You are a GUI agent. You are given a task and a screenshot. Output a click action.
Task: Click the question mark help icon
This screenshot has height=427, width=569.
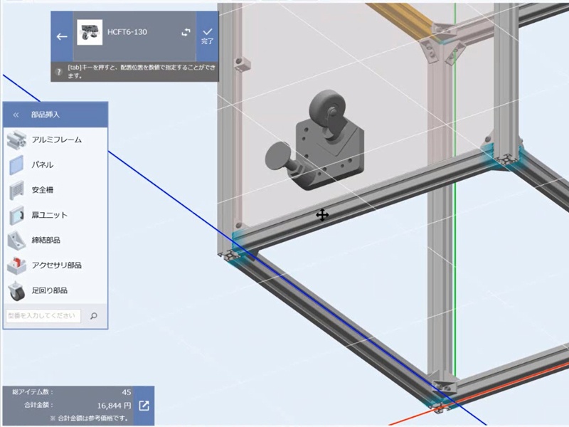[58, 72]
